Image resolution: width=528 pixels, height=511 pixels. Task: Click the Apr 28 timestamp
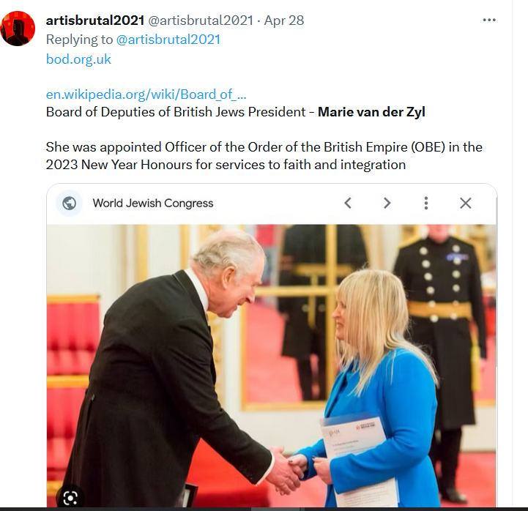click(284, 20)
